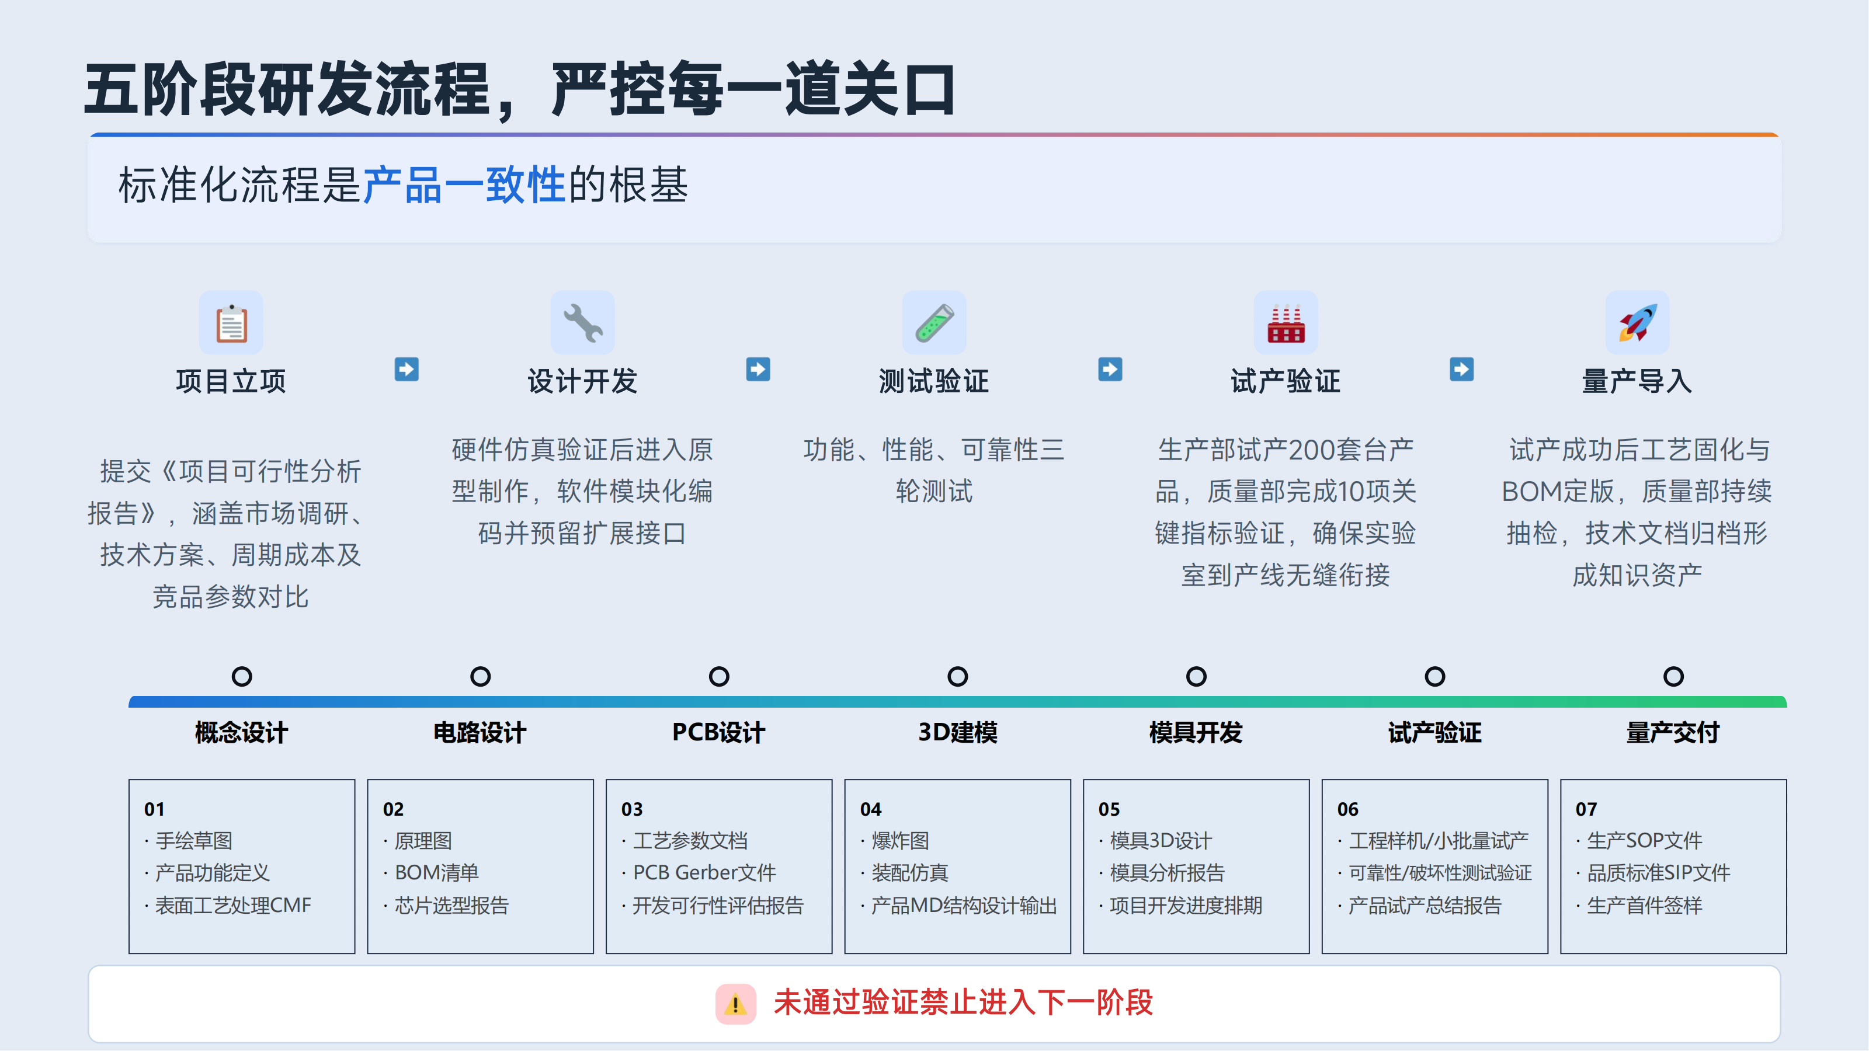Select the timeline marker above 电路设计
This screenshot has width=1869, height=1051.
coord(480,677)
